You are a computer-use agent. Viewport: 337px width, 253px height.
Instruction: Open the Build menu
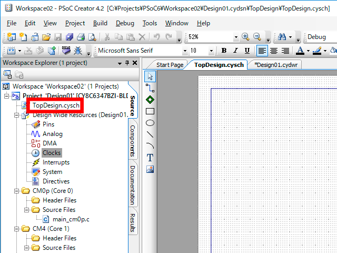tap(100, 23)
